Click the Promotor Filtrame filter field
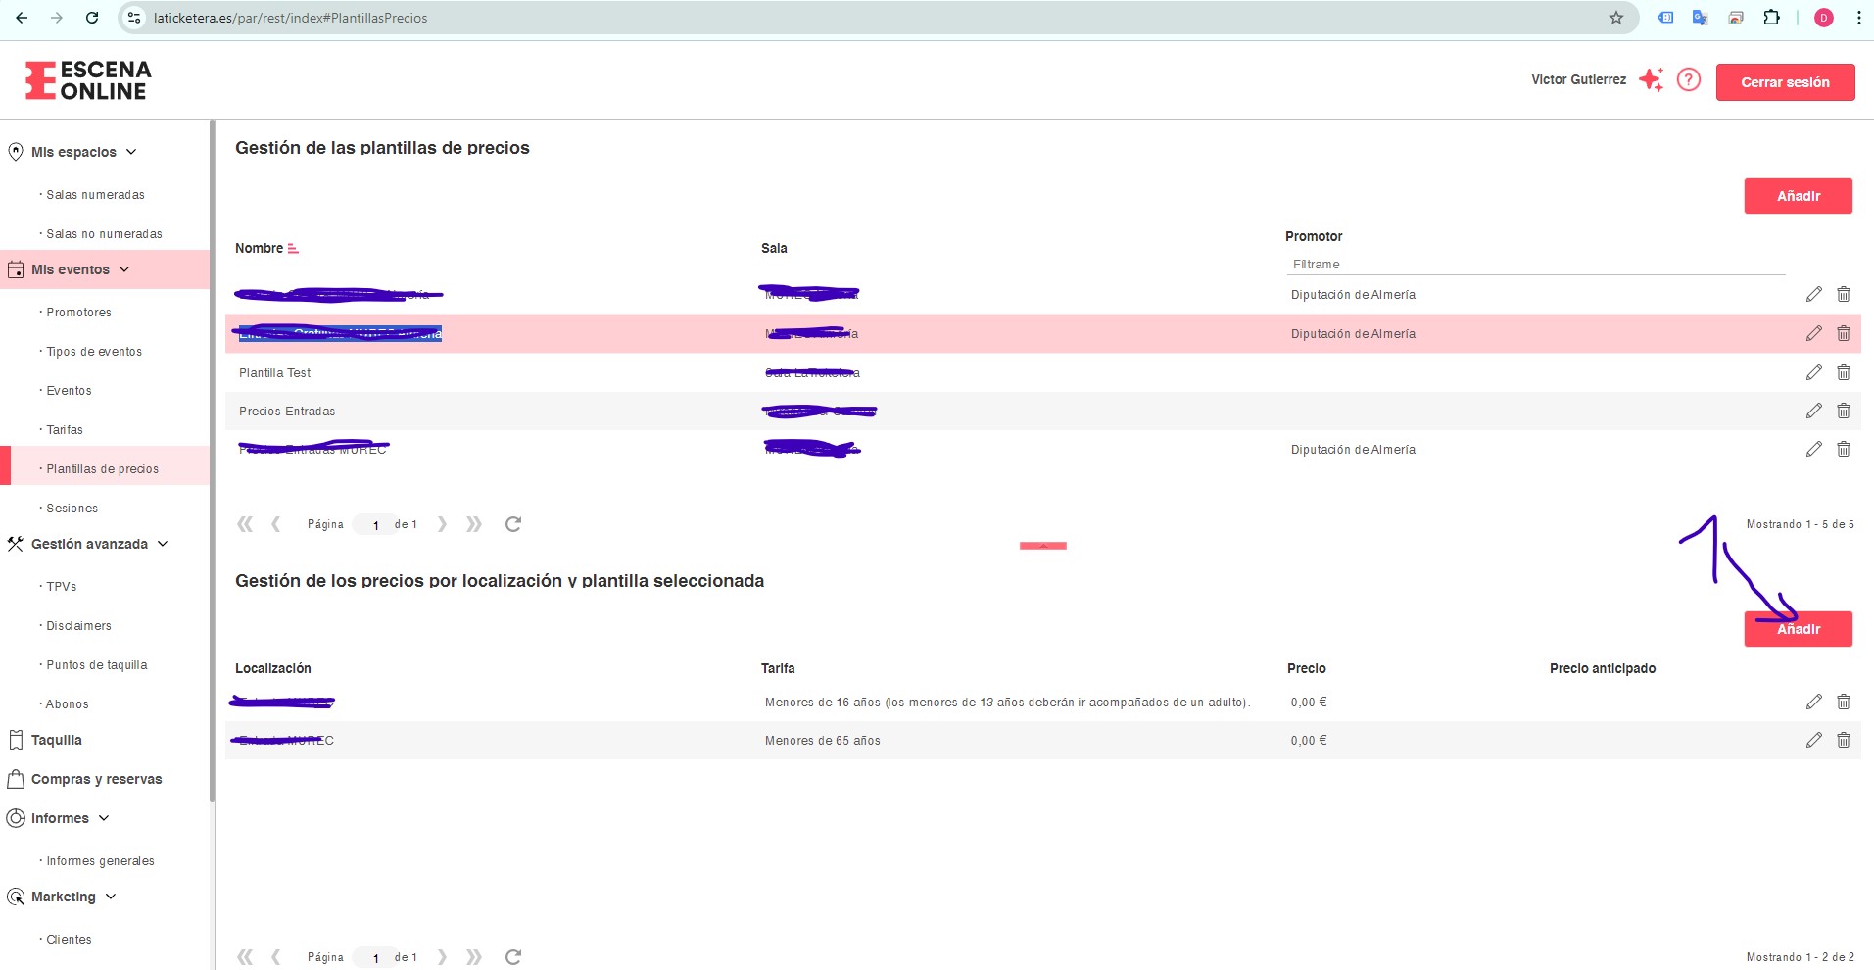The width and height of the screenshot is (1874, 970). (x=1535, y=265)
